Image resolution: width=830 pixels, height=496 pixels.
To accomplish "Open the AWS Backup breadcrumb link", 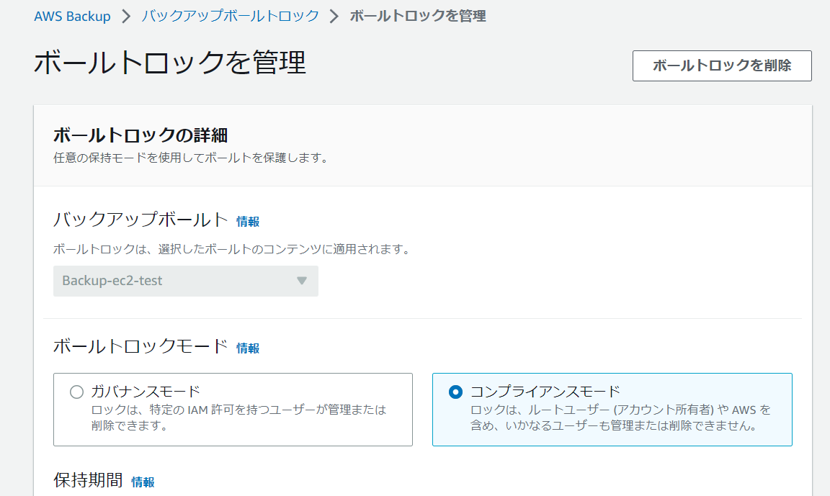I will [x=72, y=15].
